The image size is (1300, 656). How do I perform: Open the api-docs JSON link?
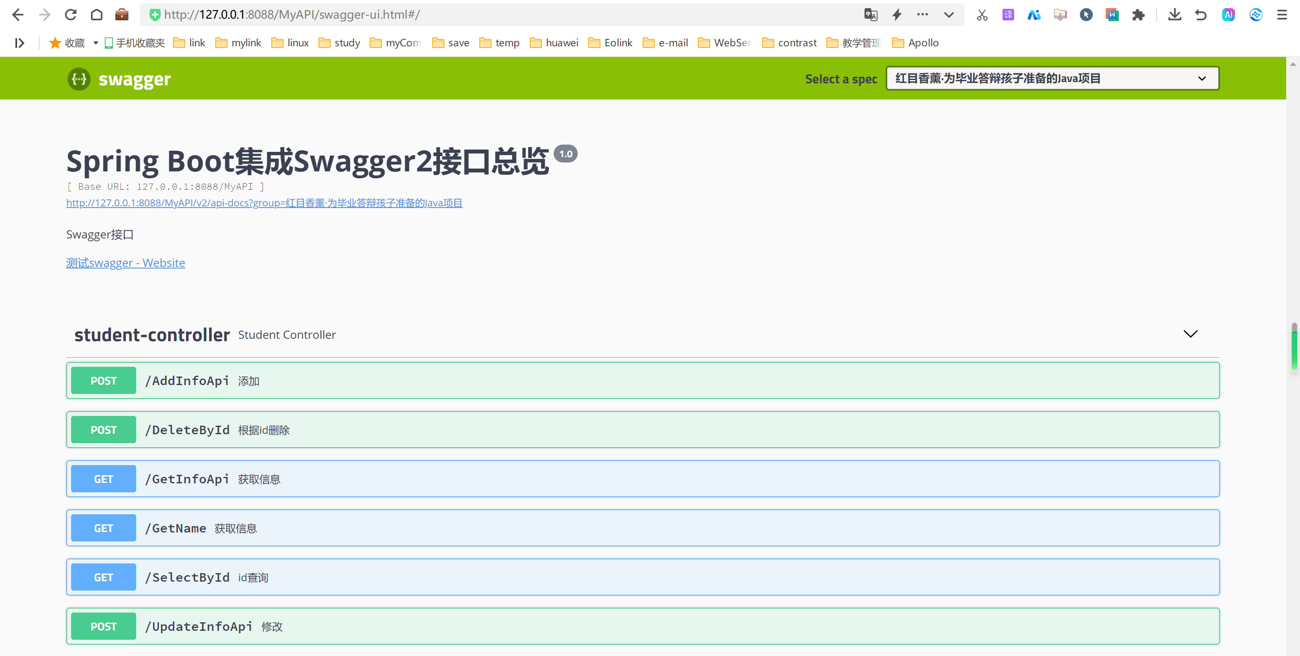[x=264, y=203]
